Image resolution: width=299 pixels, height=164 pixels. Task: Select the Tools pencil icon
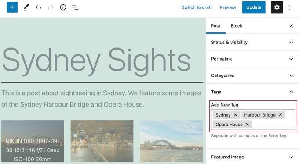[26, 7]
